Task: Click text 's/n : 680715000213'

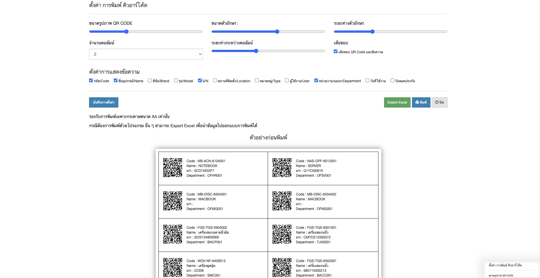Action: coord(311,271)
